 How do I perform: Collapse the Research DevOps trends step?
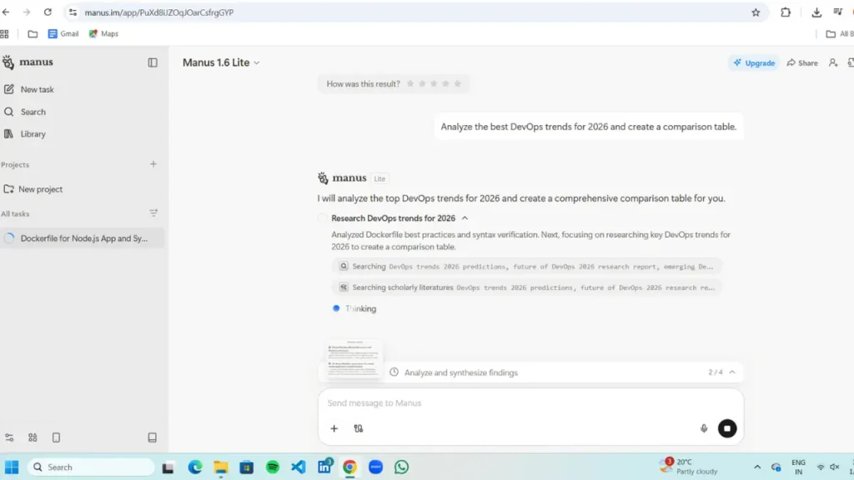pyautogui.click(x=465, y=218)
